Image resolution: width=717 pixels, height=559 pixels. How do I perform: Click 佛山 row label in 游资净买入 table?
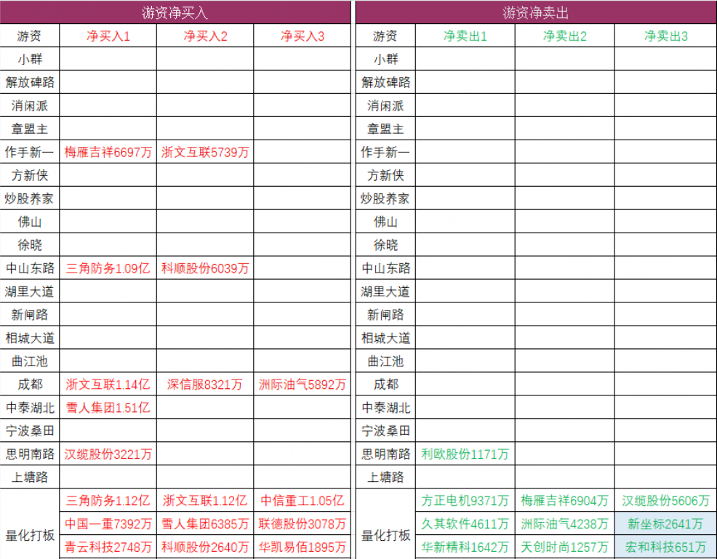30,222
